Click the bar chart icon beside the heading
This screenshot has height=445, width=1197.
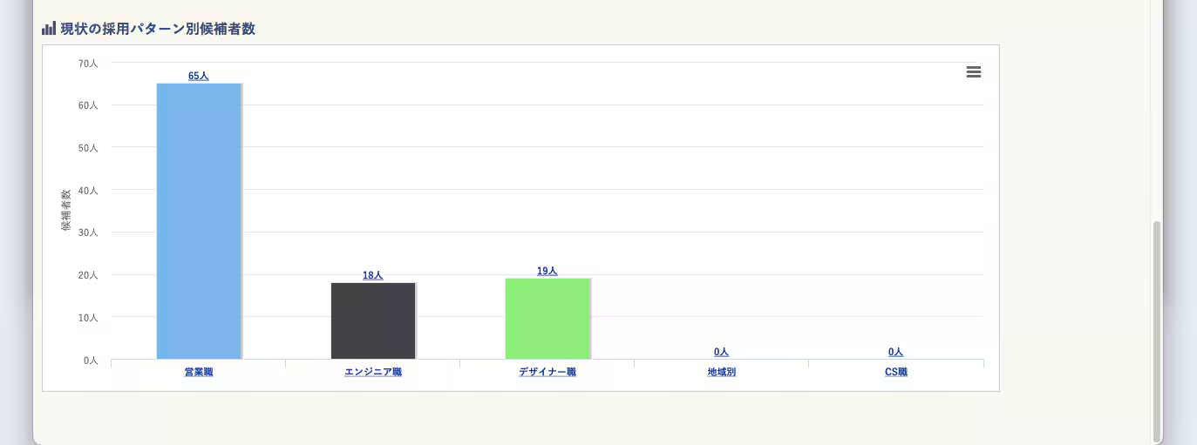click(x=49, y=29)
